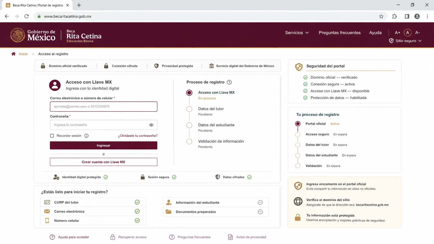
Task: Click the government building icon
Action: [x=212, y=66]
